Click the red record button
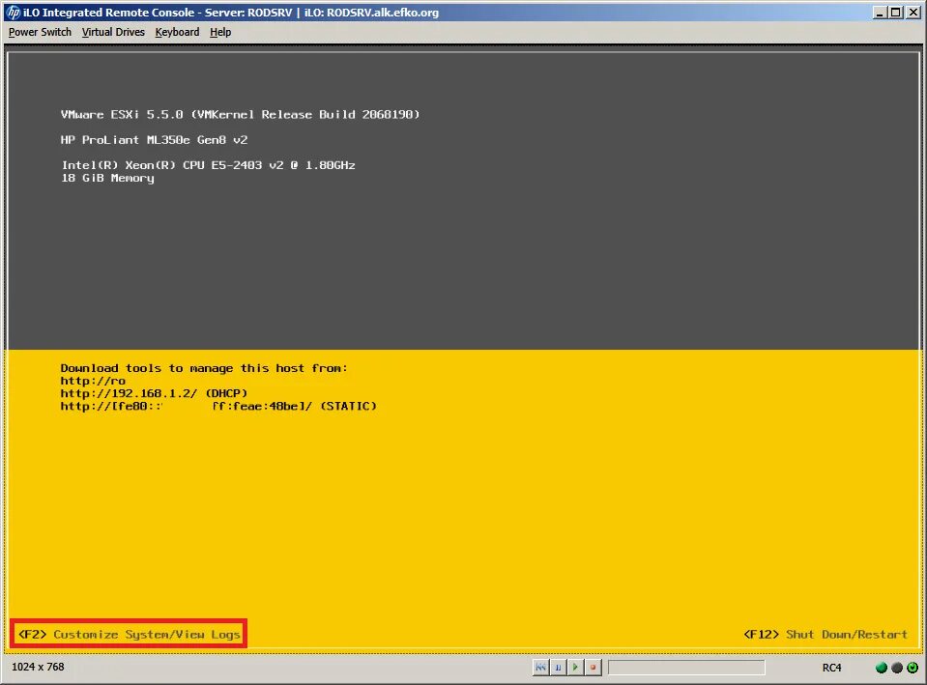This screenshot has width=927, height=685. tap(593, 668)
